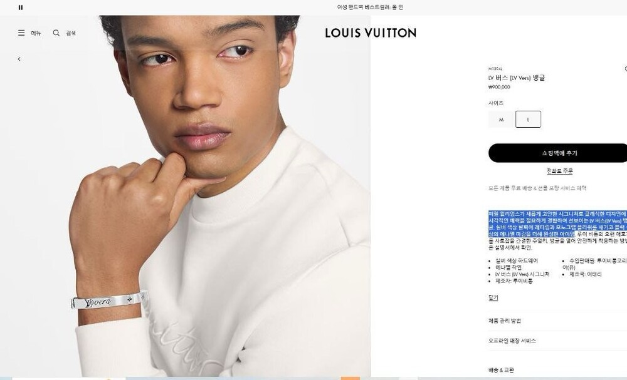Select size L option

[x=528, y=120]
